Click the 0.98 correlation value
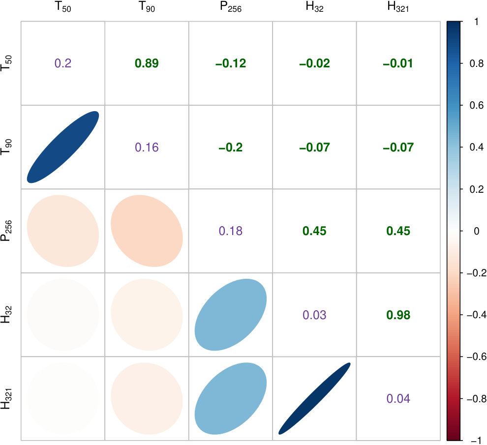Image resolution: width=487 pixels, height=445 pixels. (398, 315)
